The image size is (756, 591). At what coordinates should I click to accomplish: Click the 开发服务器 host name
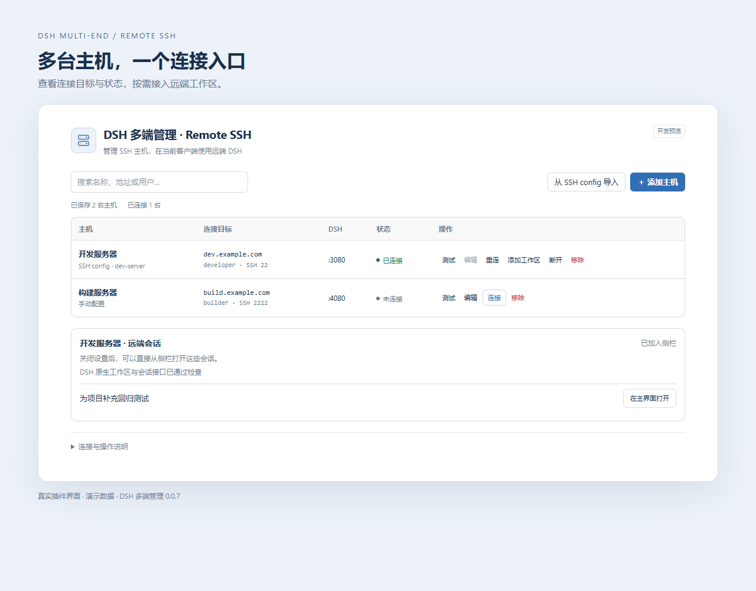click(x=98, y=254)
